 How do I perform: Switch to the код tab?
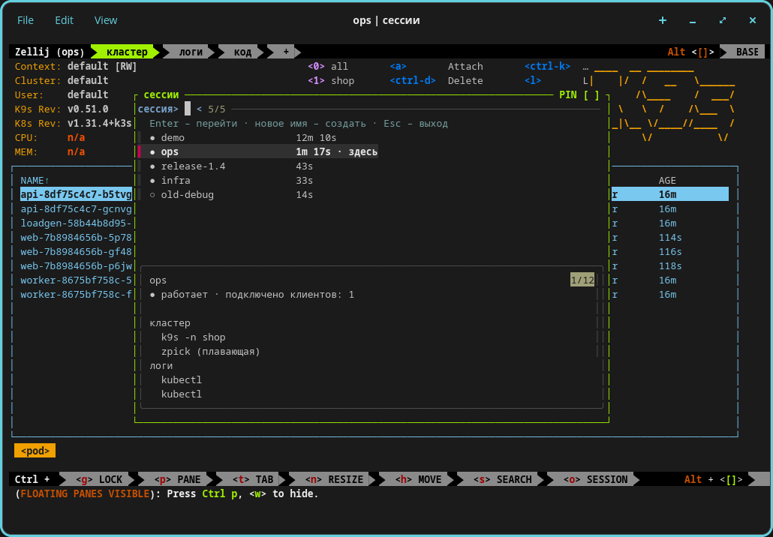pos(242,52)
